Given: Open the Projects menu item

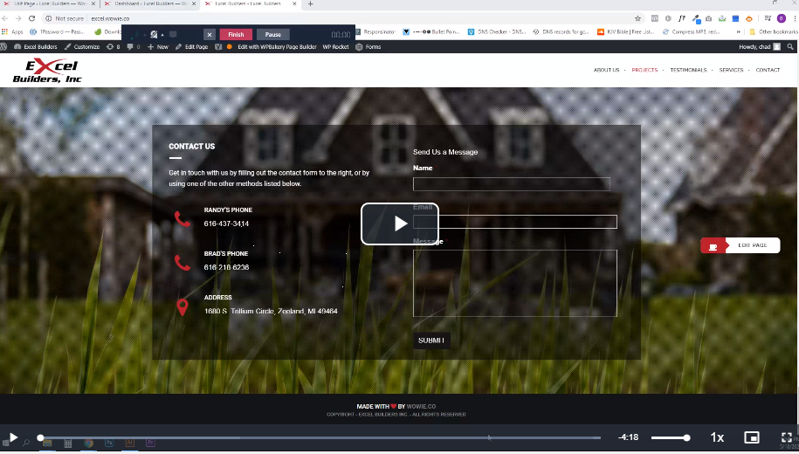Looking at the screenshot, I should click(x=644, y=70).
